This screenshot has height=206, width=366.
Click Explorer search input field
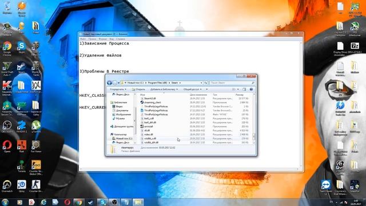click(232, 83)
